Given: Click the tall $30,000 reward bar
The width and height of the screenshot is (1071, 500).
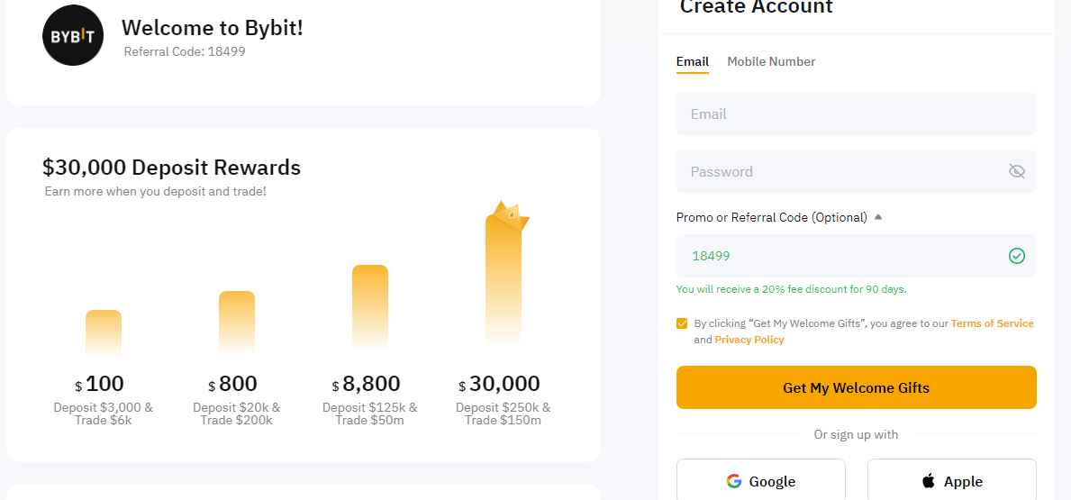Looking at the screenshot, I should click(x=504, y=280).
